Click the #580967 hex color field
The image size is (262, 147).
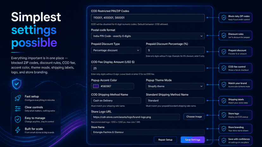112,86
